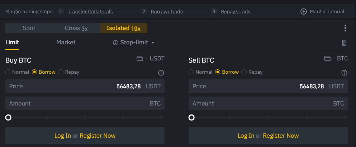
Task: Select Repay radio under Buy BTC
Action: point(61,72)
